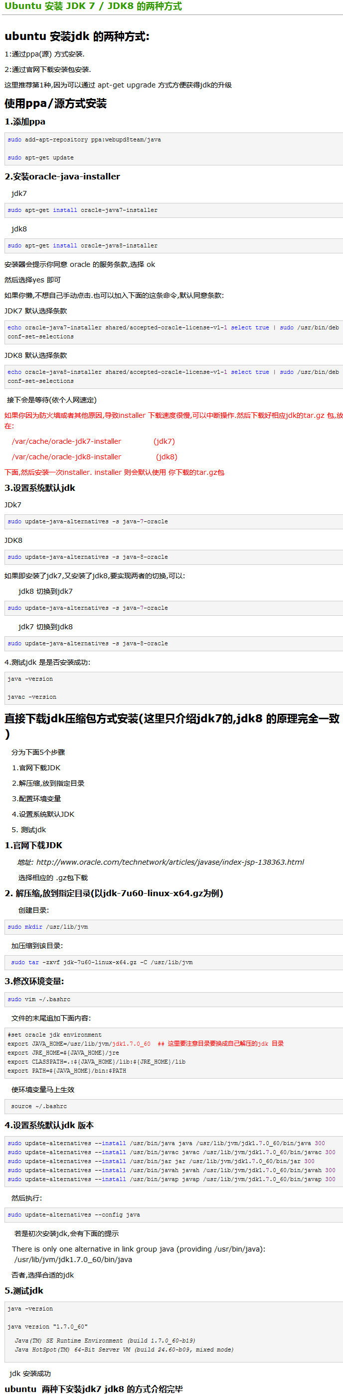Click the red path '/var/cache/oracle-jdk7-installer'
The width and height of the screenshot is (343, 1394).
66,441
